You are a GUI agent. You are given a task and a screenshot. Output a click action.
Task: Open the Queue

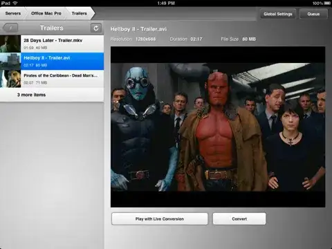(x=313, y=14)
